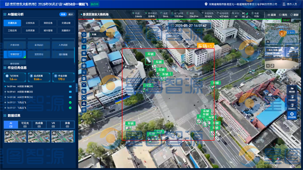This screenshot has height=170, width=303.
Task: Click the RTK status indicator
Action: coord(236,15)
